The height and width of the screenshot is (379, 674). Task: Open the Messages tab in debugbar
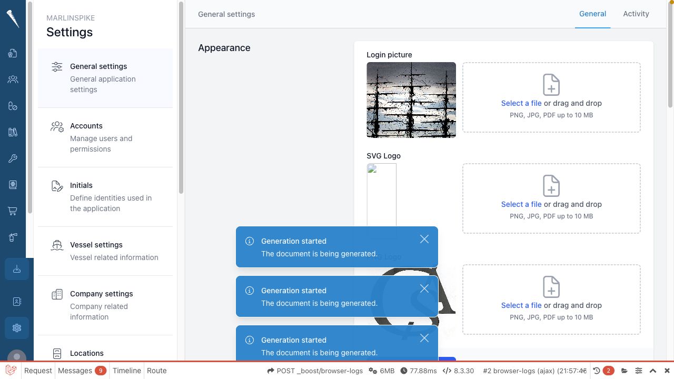[x=82, y=371]
